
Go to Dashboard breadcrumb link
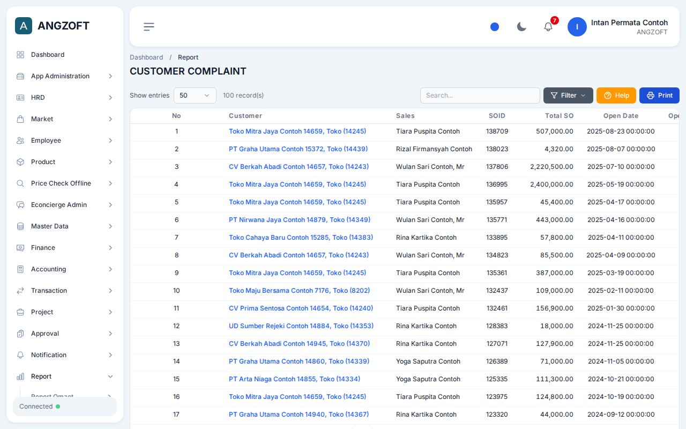(146, 57)
